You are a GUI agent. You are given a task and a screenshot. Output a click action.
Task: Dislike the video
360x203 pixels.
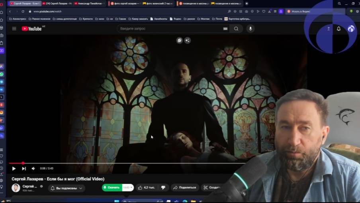(x=163, y=187)
